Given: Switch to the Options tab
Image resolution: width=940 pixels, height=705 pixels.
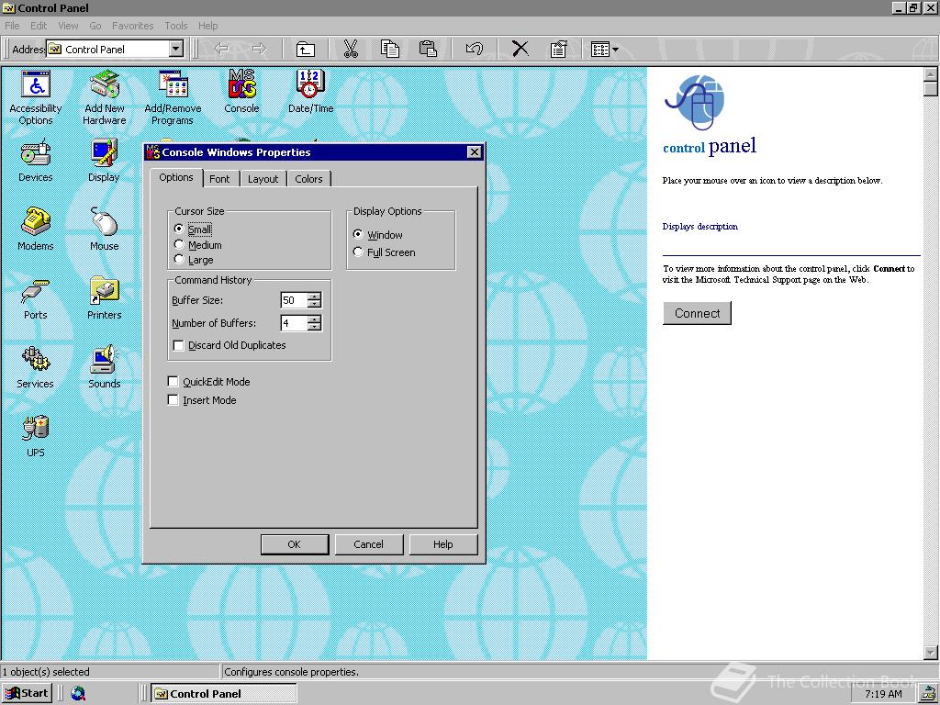Looking at the screenshot, I should pyautogui.click(x=176, y=177).
